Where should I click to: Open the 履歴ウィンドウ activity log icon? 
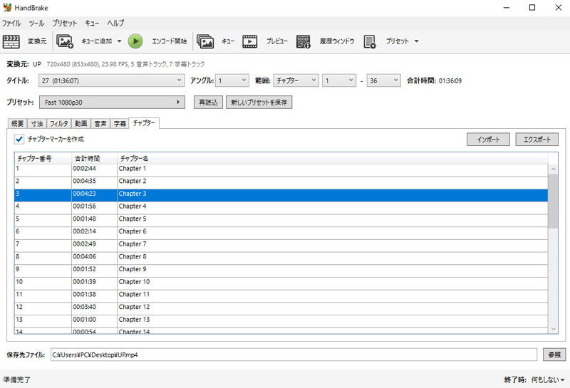coord(304,41)
